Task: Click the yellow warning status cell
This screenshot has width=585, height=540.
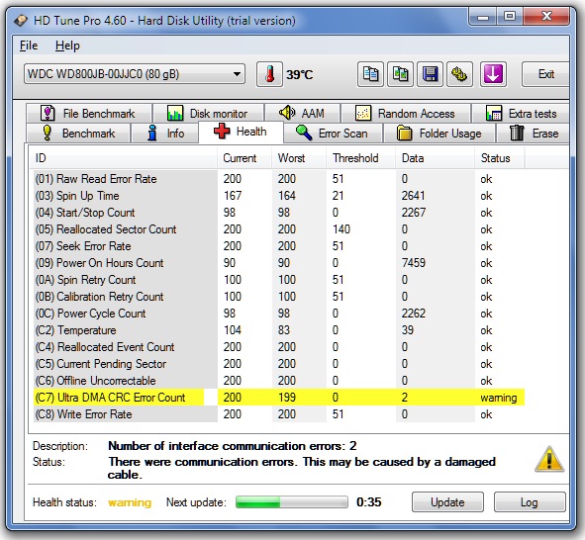Action: tap(499, 398)
